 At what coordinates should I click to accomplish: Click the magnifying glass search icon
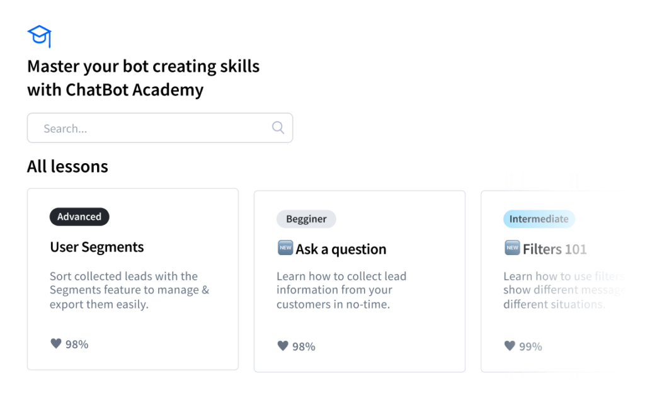tap(278, 127)
